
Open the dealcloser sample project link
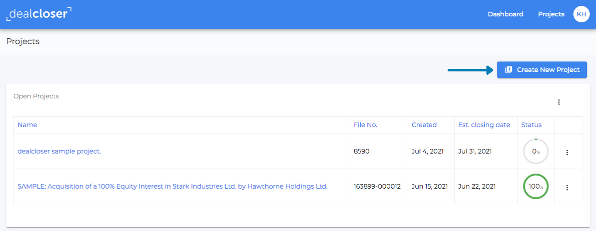tap(59, 151)
